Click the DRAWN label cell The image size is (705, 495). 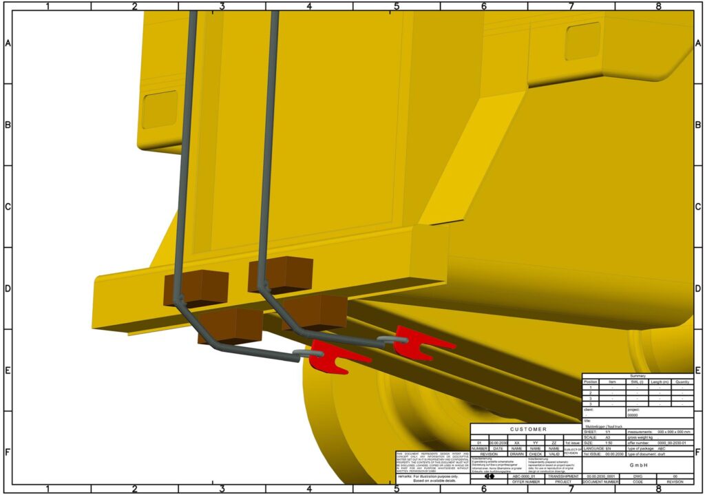(x=517, y=454)
